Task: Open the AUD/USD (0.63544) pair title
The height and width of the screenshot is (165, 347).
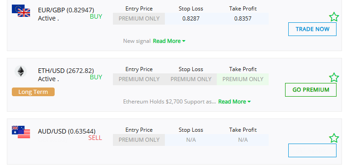Action: [x=67, y=131]
